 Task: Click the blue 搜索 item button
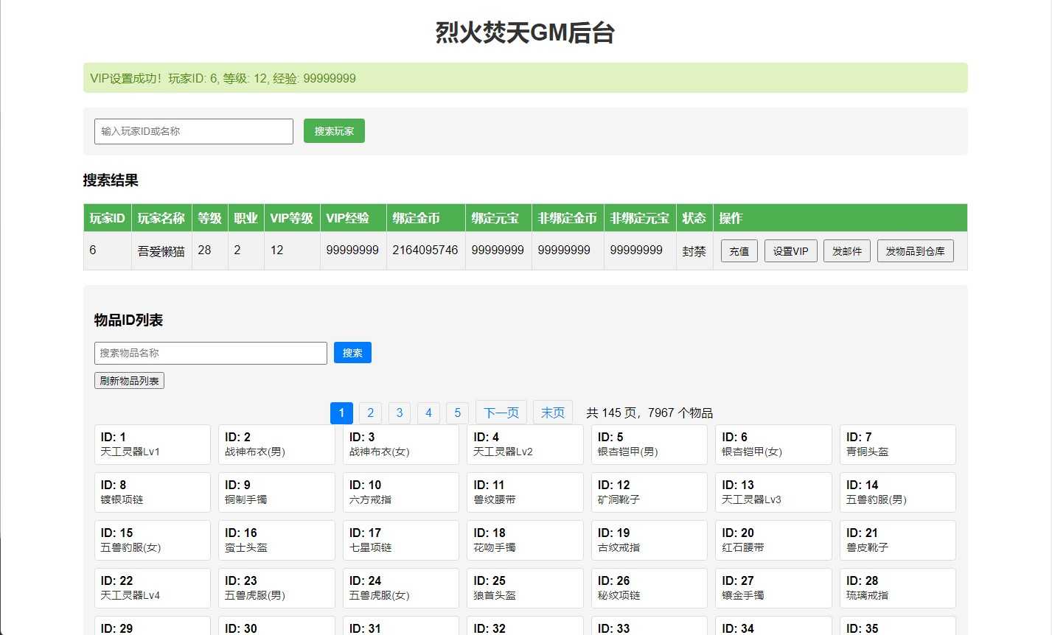coord(352,353)
